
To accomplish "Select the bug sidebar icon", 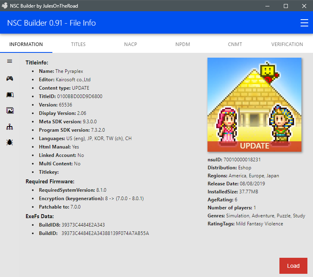I will (x=10, y=142).
